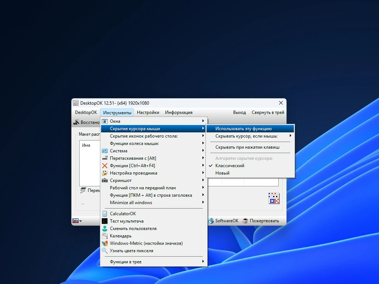This screenshot has width=379, height=284.
Task: Click the green user icon next to Сменить пользователя
Action: [105, 229]
